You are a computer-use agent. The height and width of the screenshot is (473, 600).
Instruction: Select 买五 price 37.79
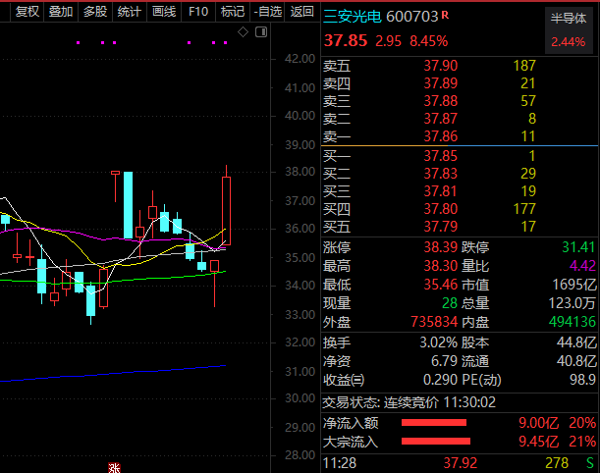click(x=441, y=227)
